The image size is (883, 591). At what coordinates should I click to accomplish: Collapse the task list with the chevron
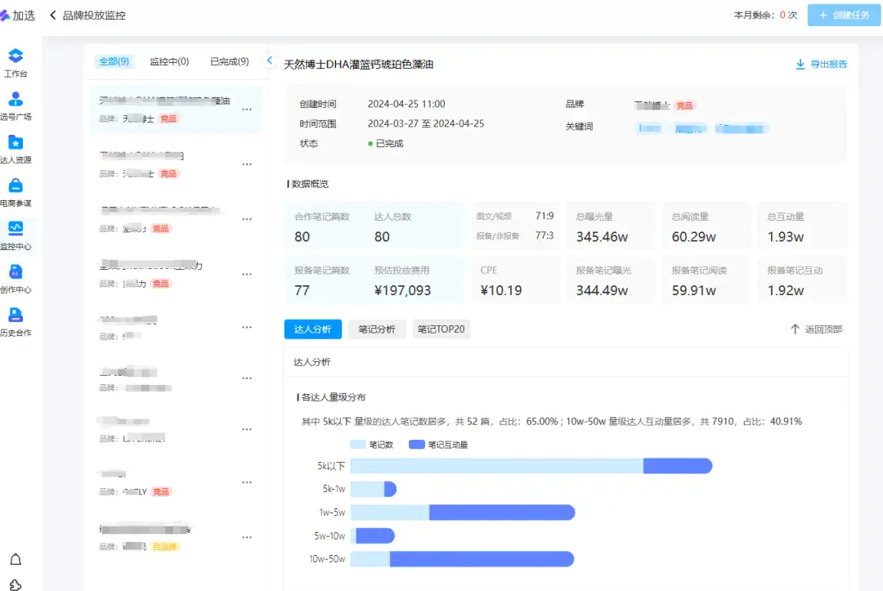click(269, 60)
